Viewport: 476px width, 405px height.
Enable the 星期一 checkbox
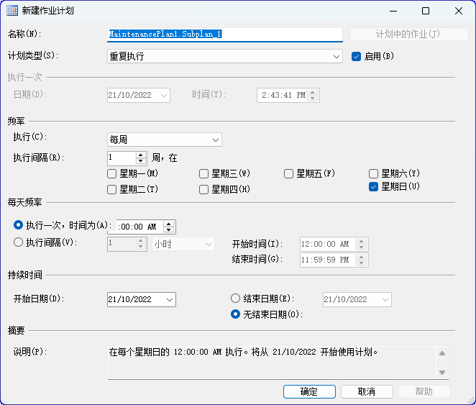[111, 173]
